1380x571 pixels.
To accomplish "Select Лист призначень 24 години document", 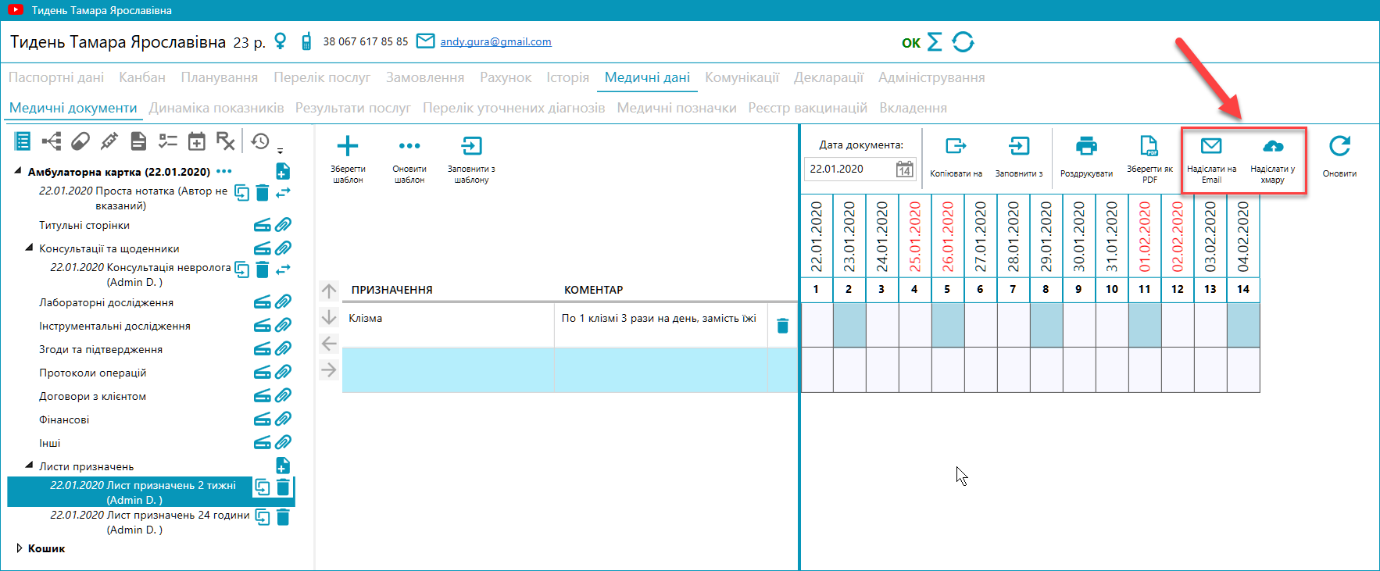I will tap(150, 523).
